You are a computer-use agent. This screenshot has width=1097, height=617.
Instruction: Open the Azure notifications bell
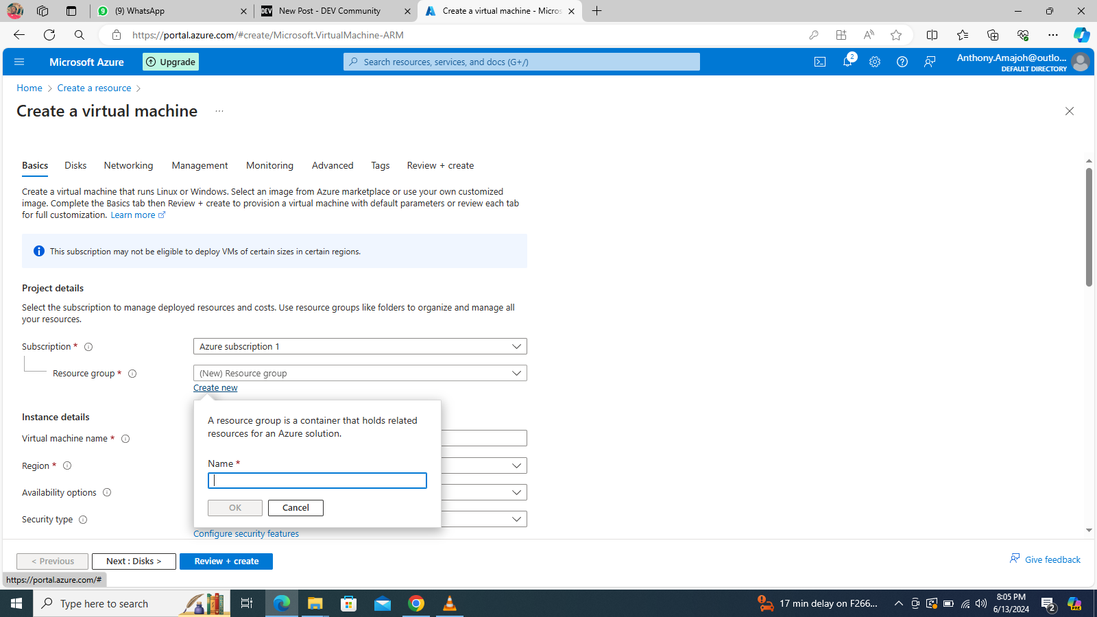coord(847,62)
